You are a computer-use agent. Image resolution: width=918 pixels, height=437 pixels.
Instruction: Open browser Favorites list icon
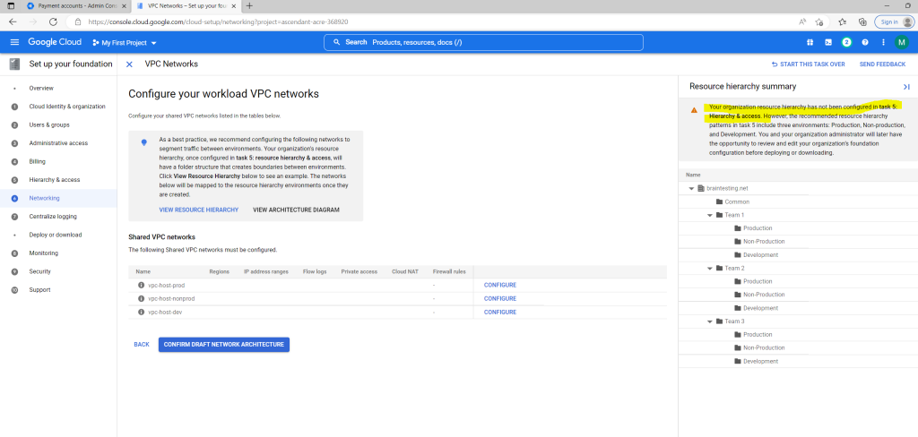coord(842,21)
